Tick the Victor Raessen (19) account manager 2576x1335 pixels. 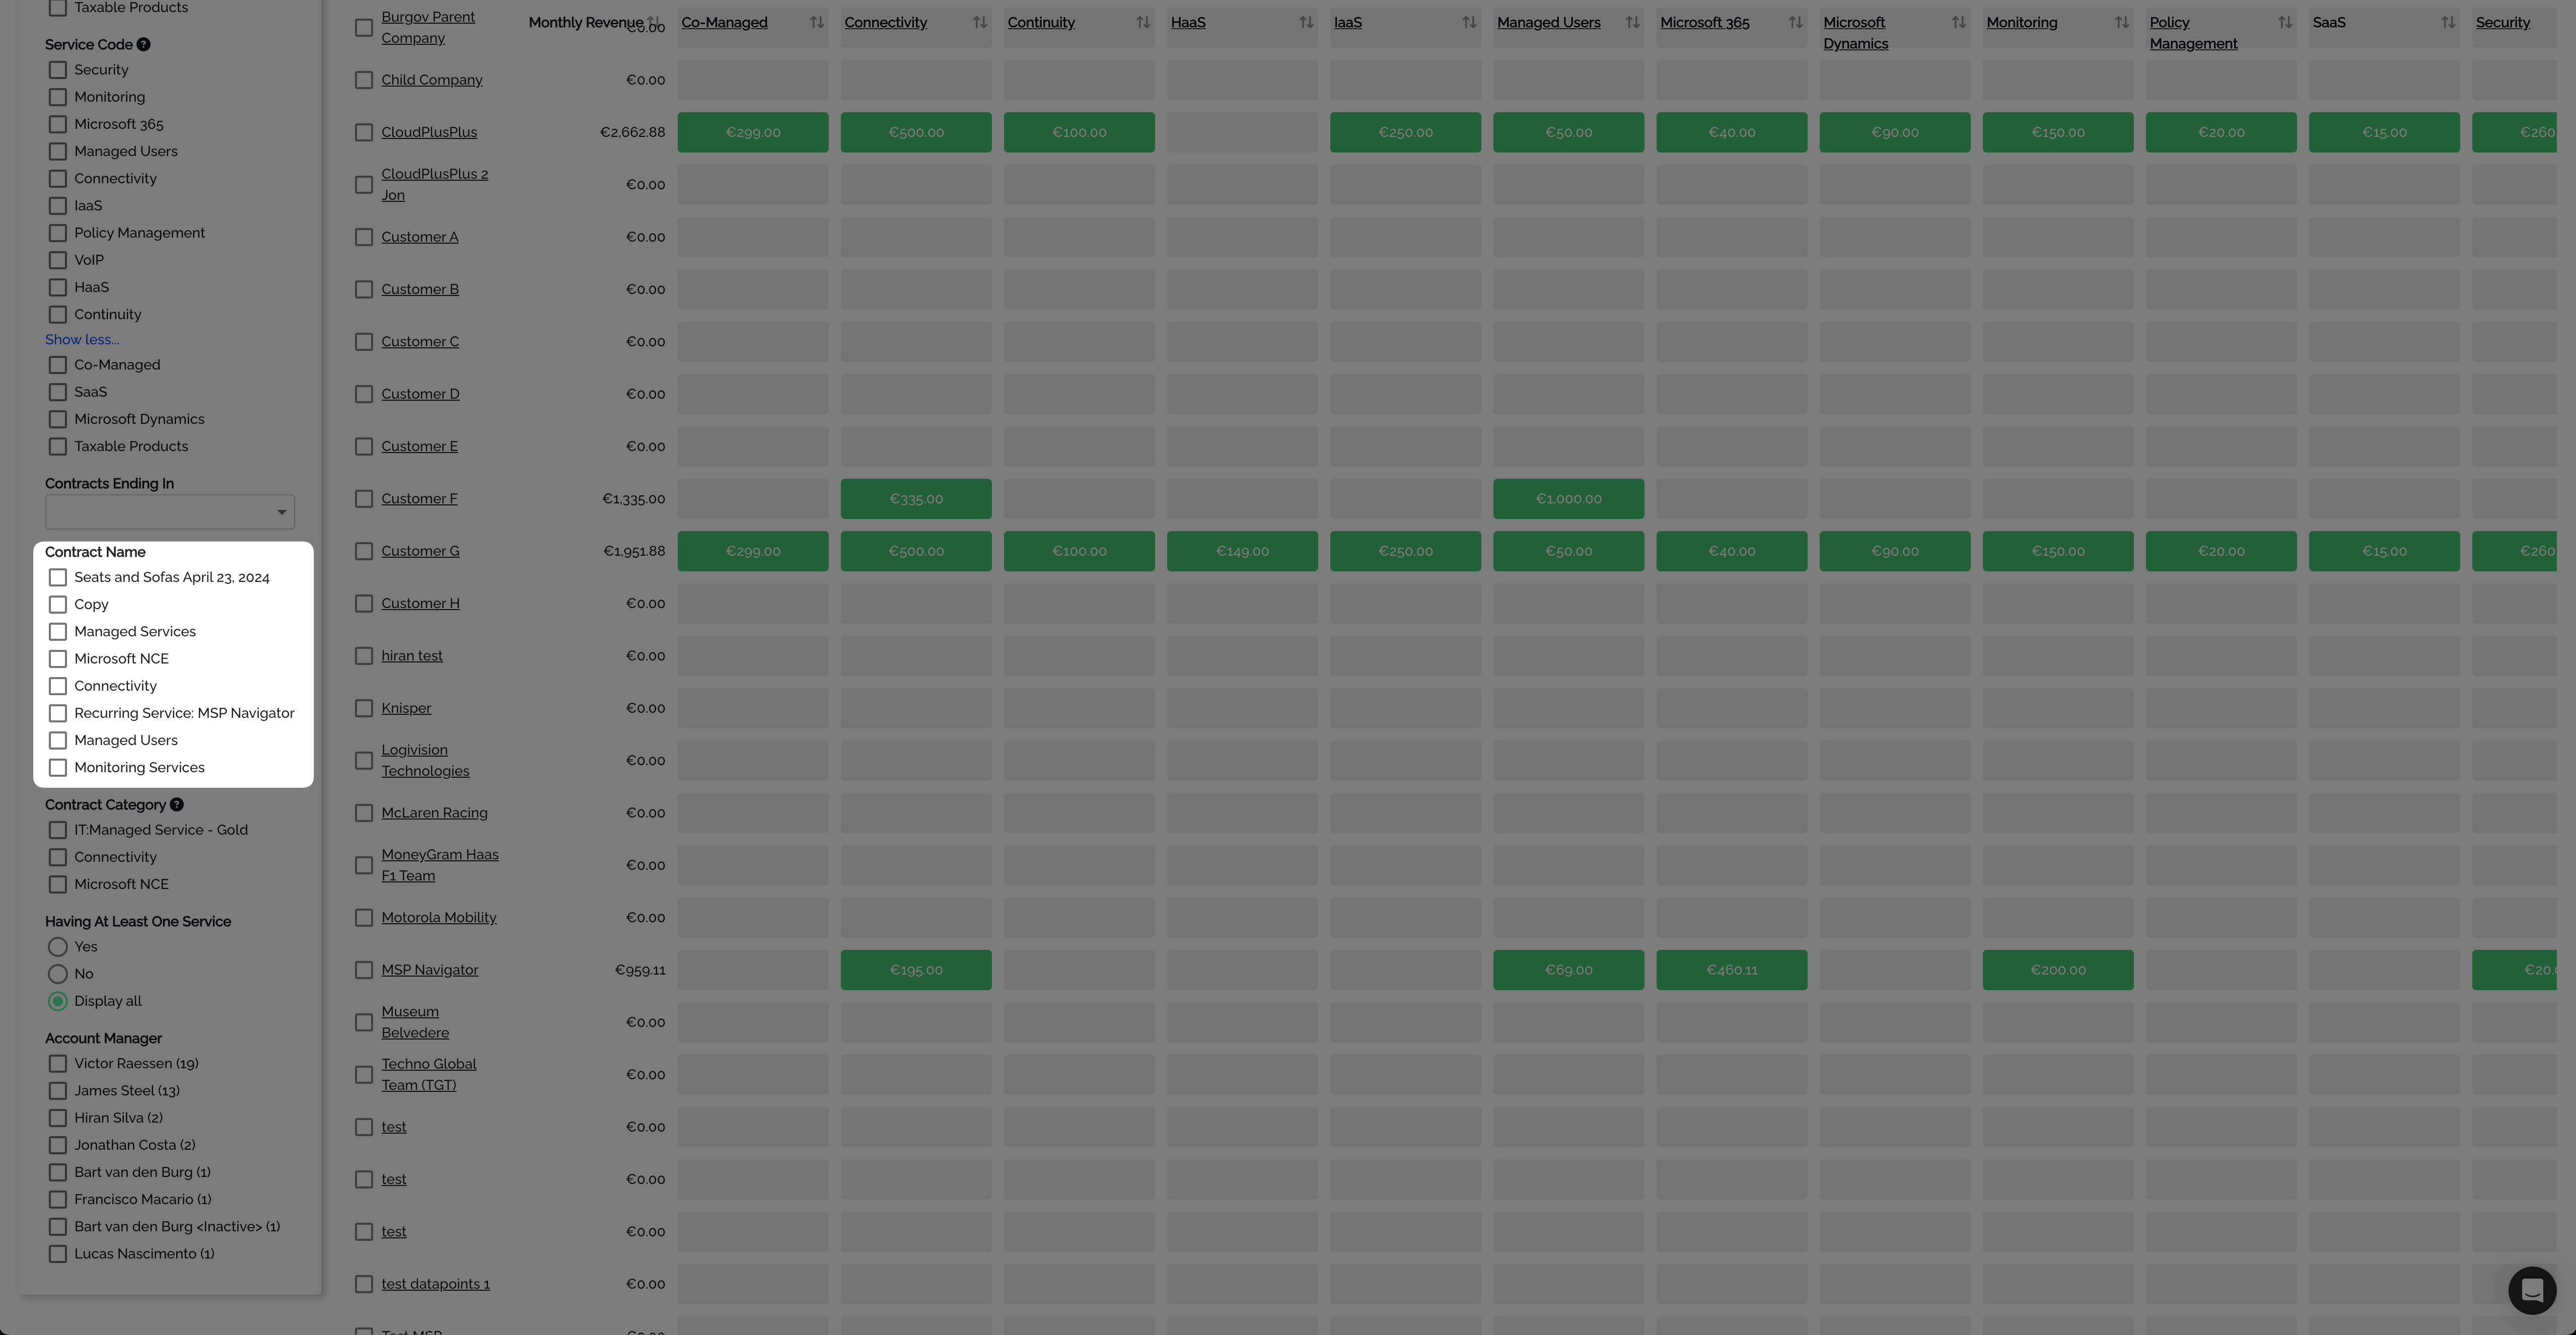58,1063
